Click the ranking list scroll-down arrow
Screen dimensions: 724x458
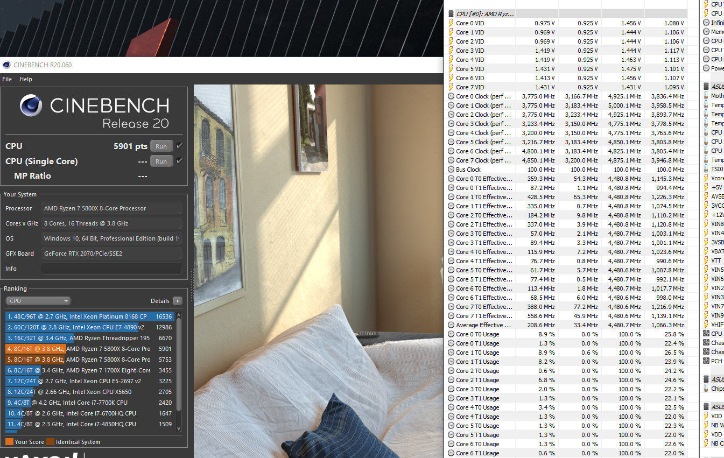tap(179, 428)
